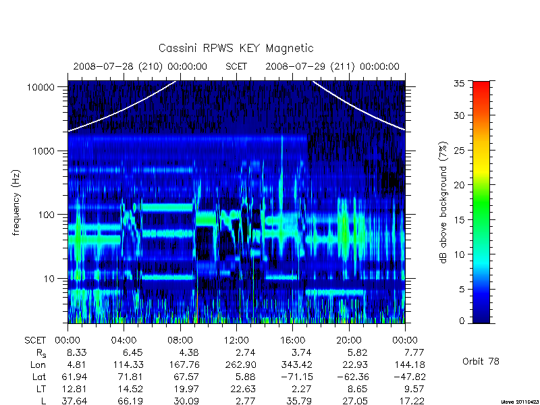The height and width of the screenshot is (405, 540).
Task: Click the "SCET" label between the two dates
Action: coord(236,66)
